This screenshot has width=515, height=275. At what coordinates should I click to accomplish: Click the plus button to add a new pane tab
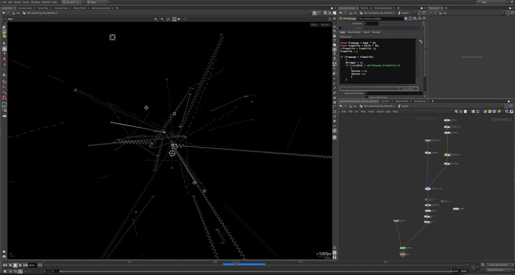117,8
